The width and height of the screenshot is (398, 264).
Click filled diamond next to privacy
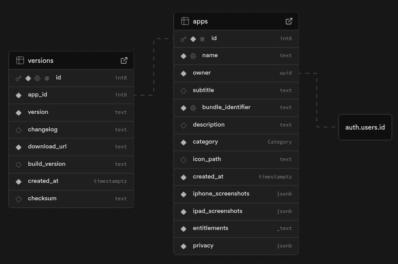(184, 246)
